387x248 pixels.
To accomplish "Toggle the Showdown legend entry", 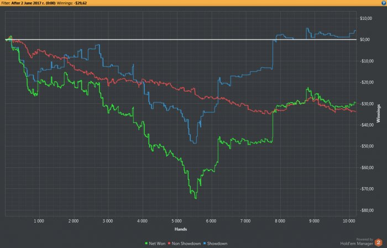I will click(215, 244).
